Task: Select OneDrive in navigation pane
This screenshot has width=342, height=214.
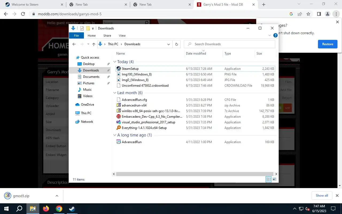Action: [87, 105]
